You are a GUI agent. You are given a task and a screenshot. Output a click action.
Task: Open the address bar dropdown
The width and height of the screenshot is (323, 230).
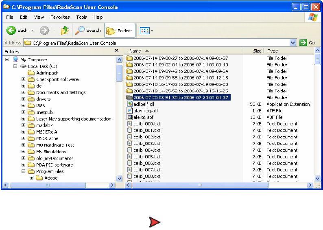pyautogui.click(x=293, y=43)
